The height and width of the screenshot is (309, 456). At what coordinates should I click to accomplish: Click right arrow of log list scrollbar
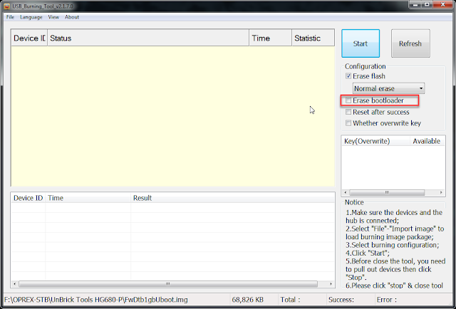(331, 283)
